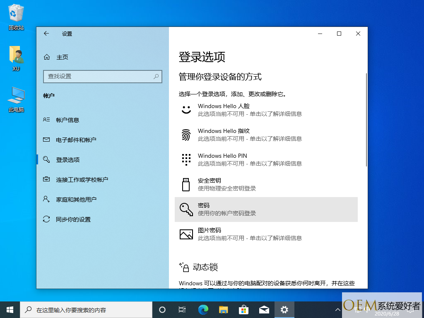Launch Microsoft Edge from taskbar
This screenshot has width=424, height=318.
click(203, 310)
